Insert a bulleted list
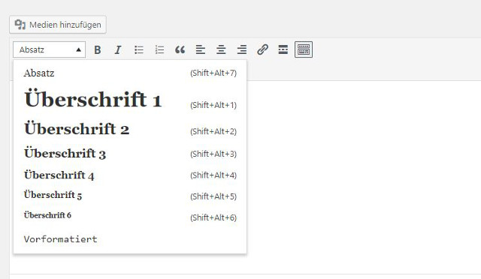The image size is (481, 279). [139, 49]
